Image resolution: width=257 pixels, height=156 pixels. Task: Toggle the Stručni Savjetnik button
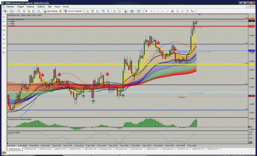(x=73, y=11)
